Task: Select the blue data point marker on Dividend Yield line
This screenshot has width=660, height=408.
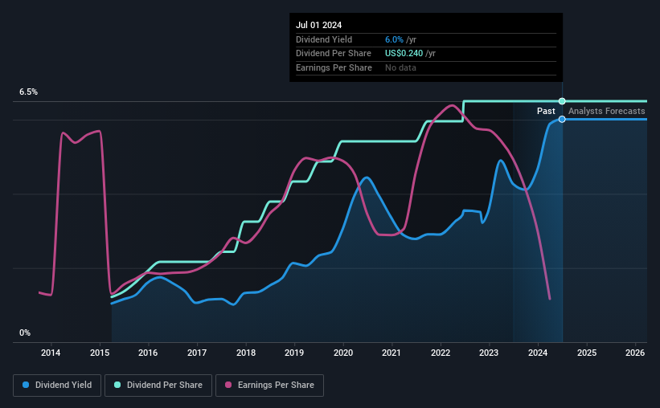Action: [x=562, y=120]
